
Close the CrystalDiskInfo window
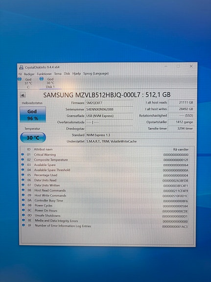coord(191,66)
